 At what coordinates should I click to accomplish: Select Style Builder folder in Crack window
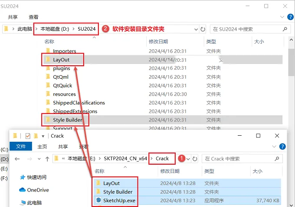[118, 192]
